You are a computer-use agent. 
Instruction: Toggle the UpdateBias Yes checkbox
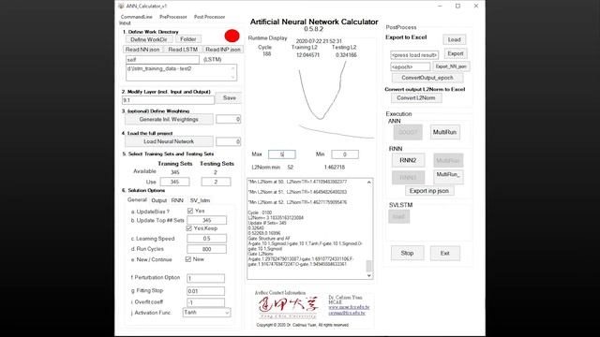pyautogui.click(x=190, y=211)
